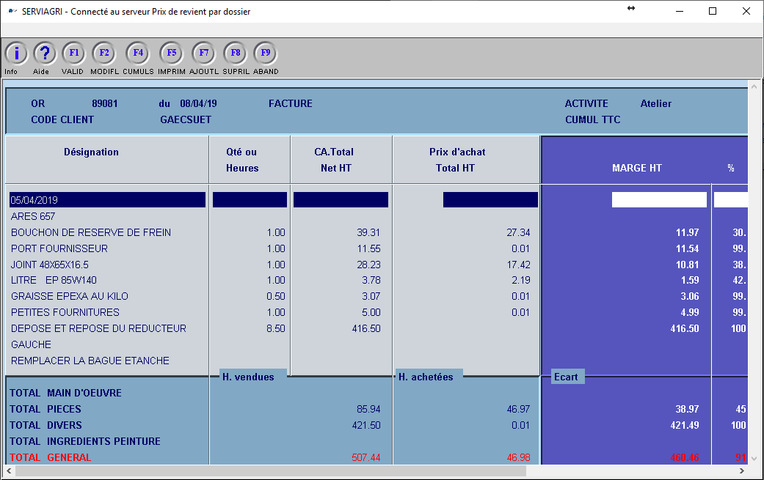Image resolution: width=764 pixels, height=480 pixels.
Task: Click the empty MARGE HT input field
Action: (659, 200)
